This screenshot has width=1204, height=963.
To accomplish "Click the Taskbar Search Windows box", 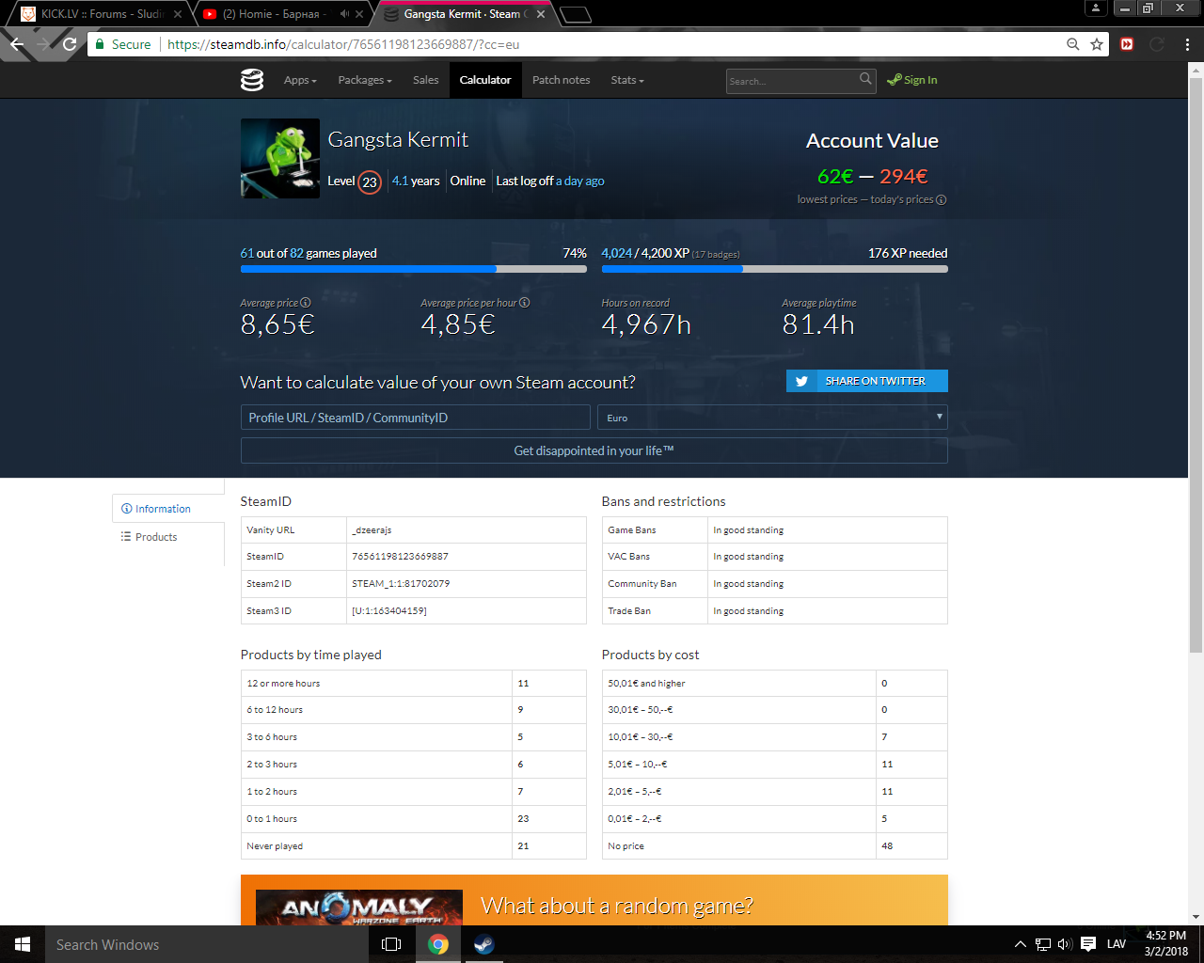I will pos(206,944).
